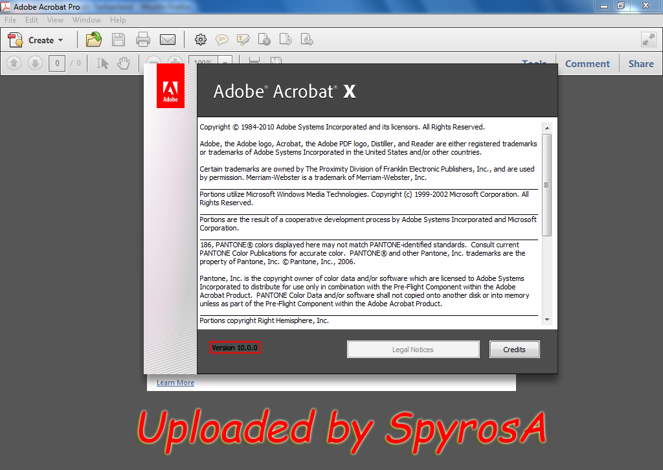
Task: Open a file with the folder icon
Action: click(x=93, y=39)
